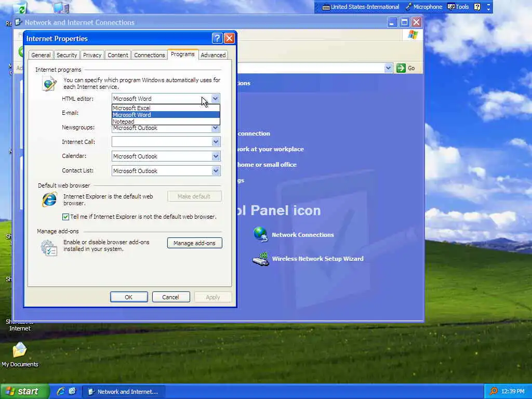The width and height of the screenshot is (532, 399).
Task: Open the Contact List dropdown
Action: tap(216, 171)
